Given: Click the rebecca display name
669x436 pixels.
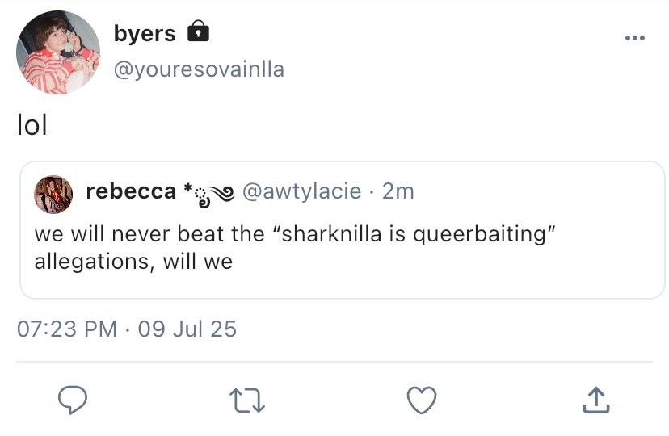Looking at the screenshot, I should point(131,191).
